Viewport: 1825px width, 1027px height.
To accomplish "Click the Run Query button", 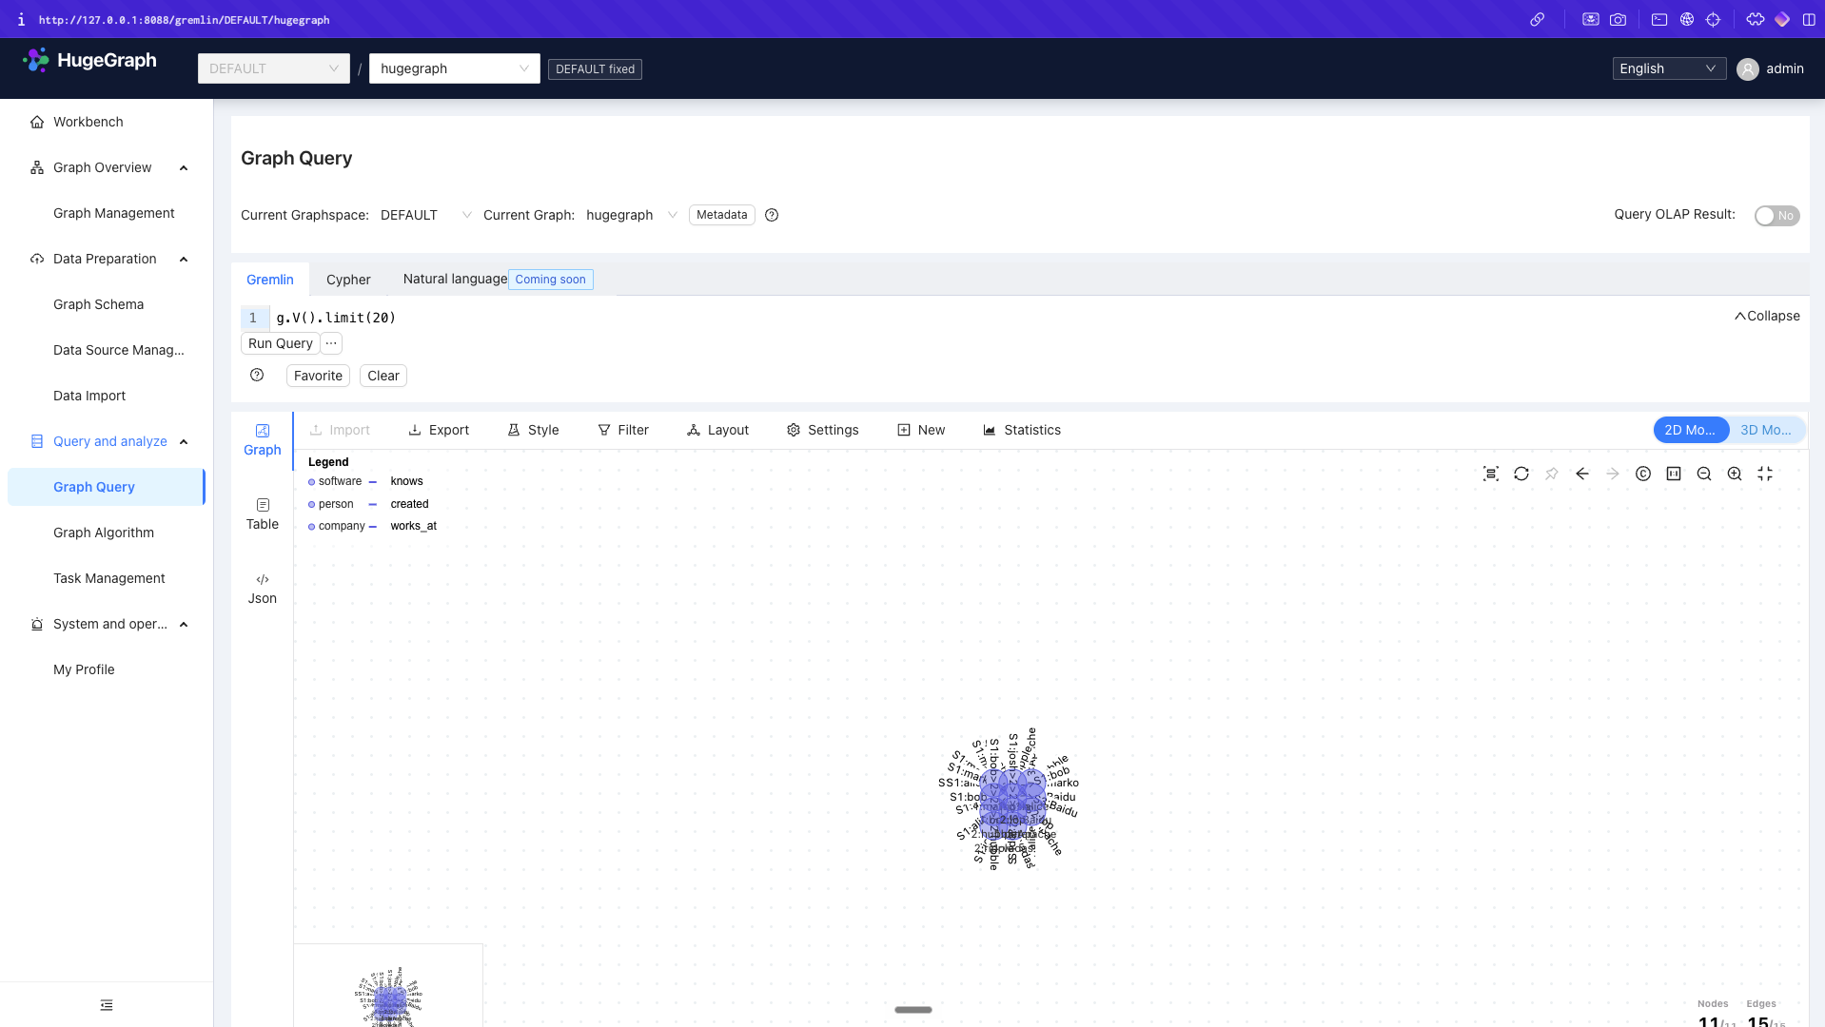I will (x=280, y=343).
